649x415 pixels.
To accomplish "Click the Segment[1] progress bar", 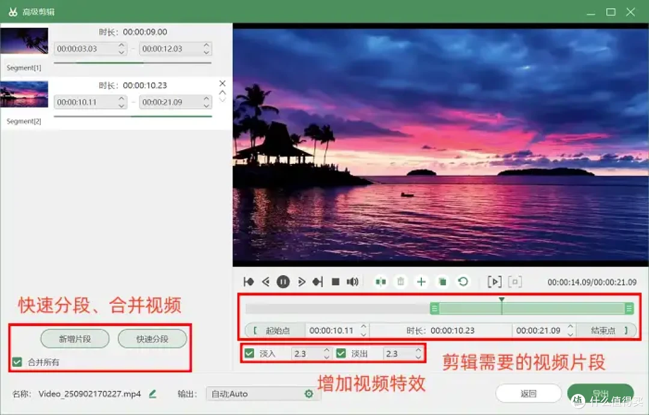I will [x=132, y=63].
